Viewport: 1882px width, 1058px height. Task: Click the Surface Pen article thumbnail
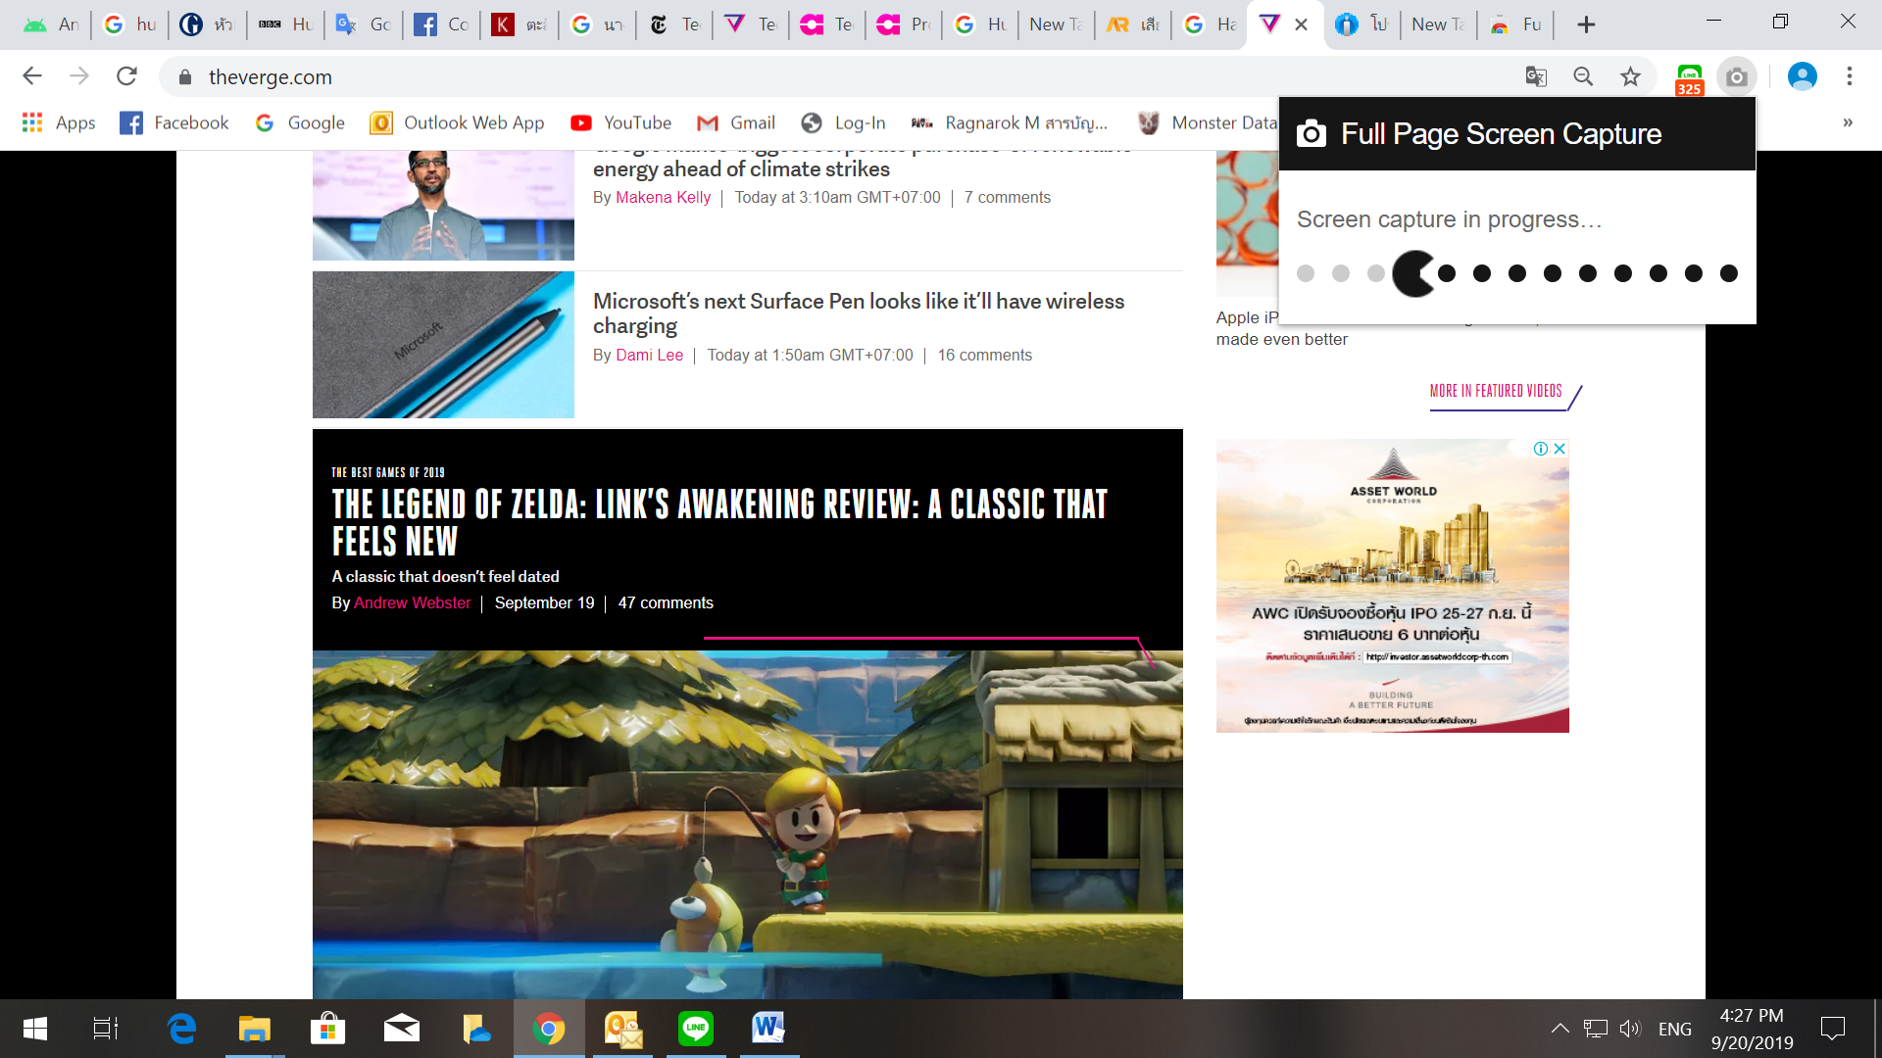tap(443, 345)
